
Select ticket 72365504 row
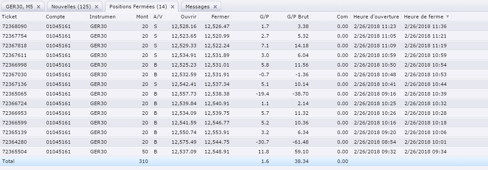[244, 152]
